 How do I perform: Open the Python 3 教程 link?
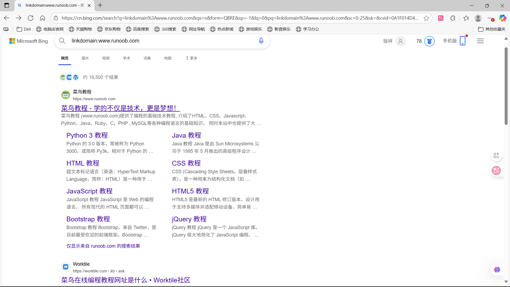pyautogui.click(x=87, y=135)
